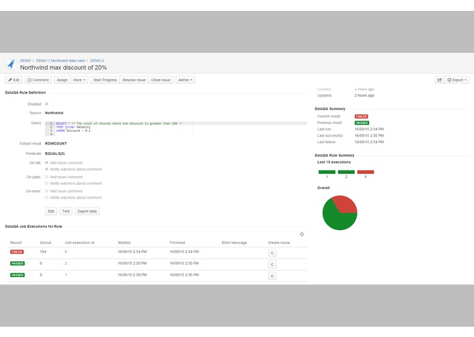Open job execution id 1 link

tap(65, 275)
